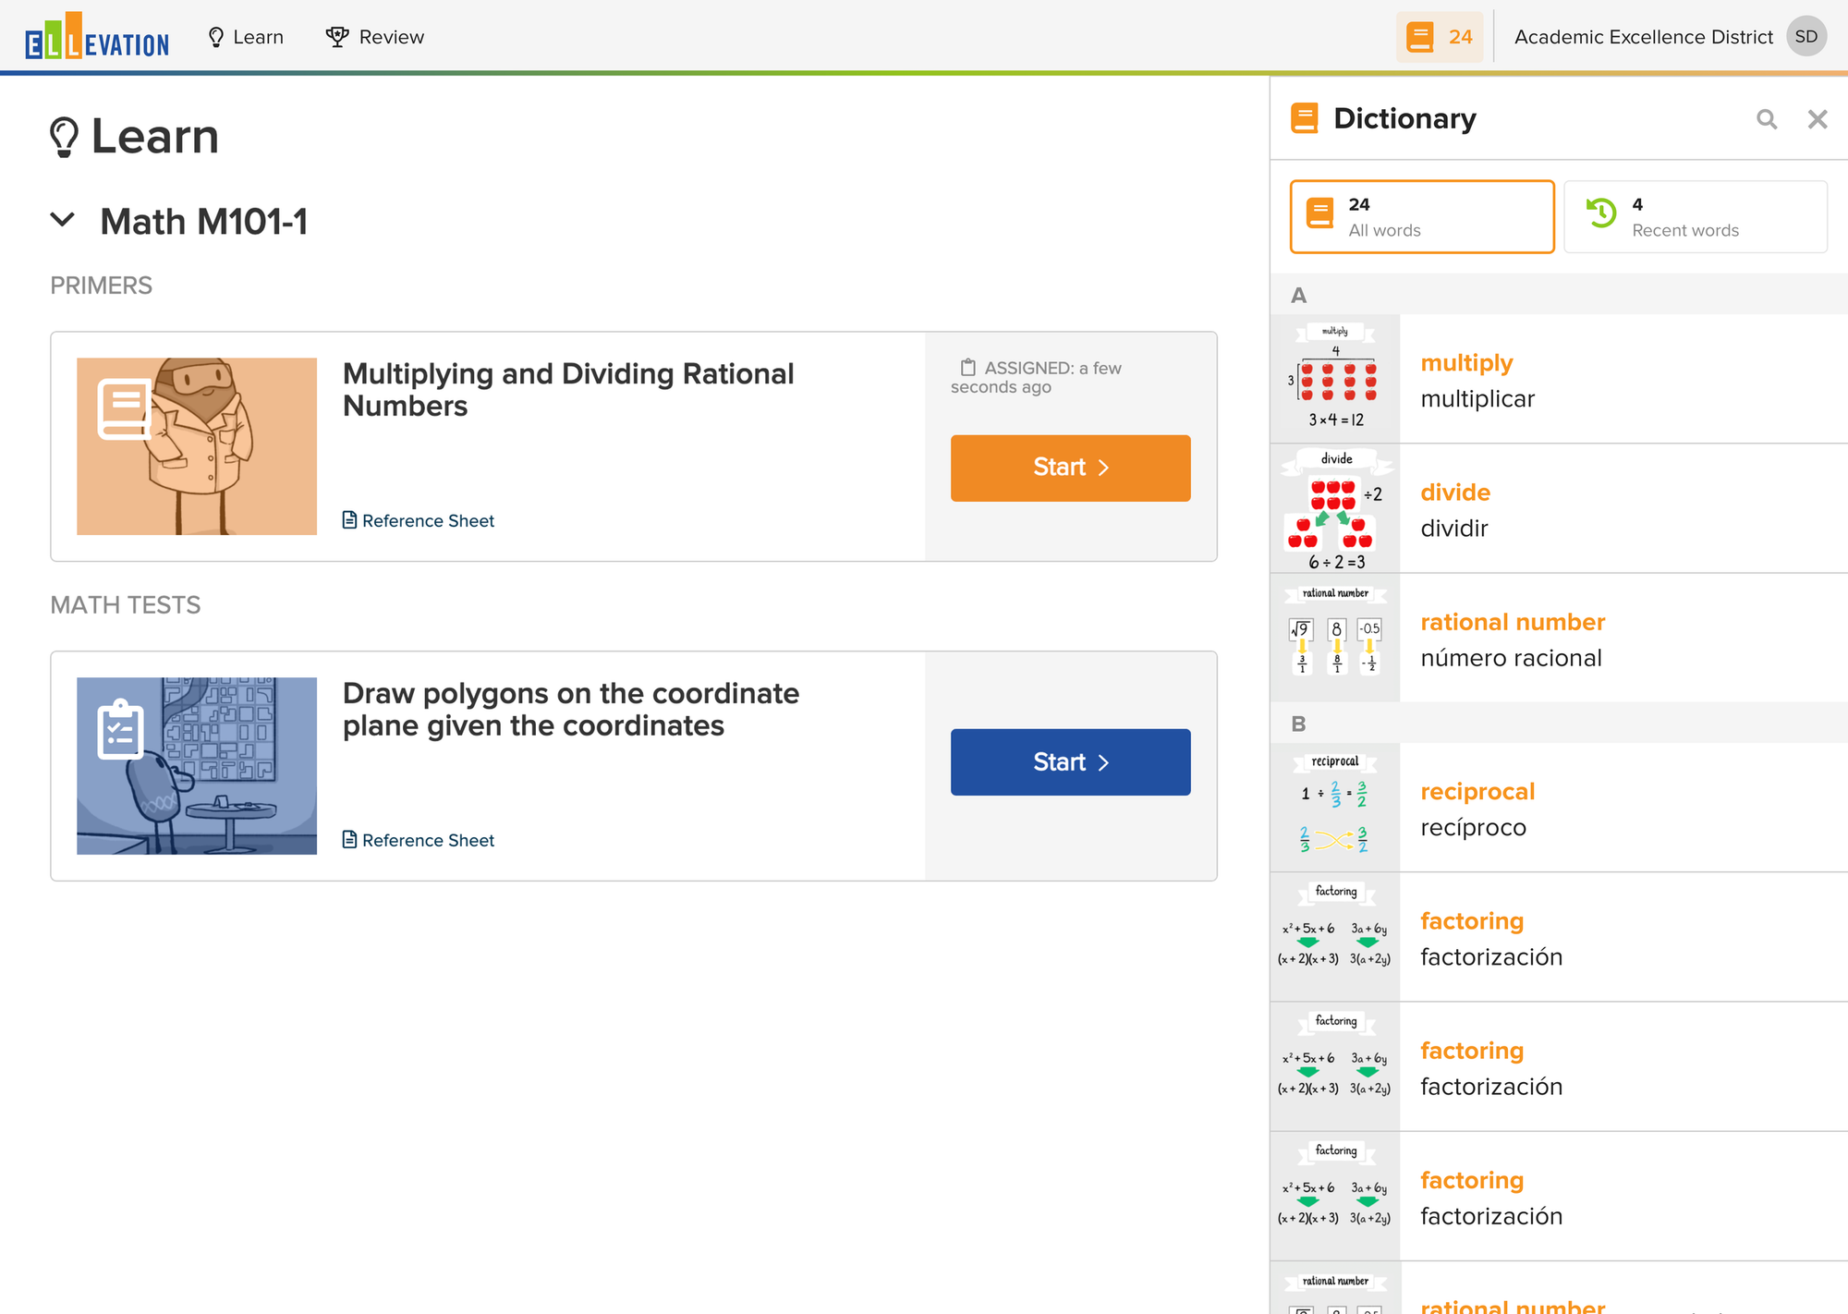This screenshot has width=1848, height=1314.
Task: Click the multiply word illustration thumbnail
Action: (1335, 379)
